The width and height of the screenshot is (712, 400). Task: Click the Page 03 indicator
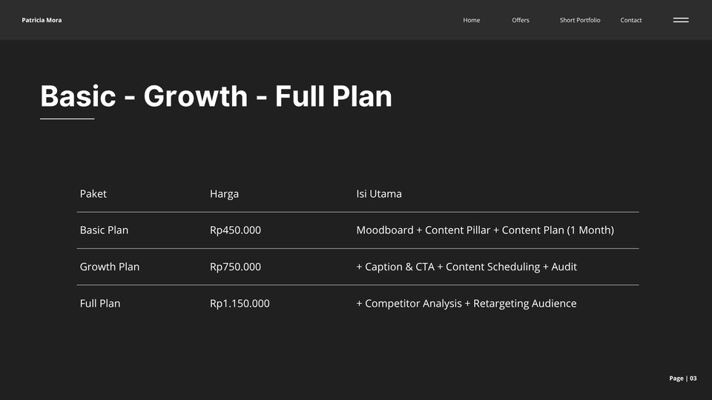point(683,379)
